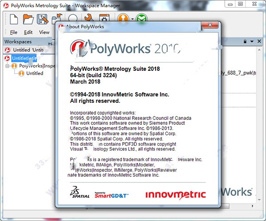Viewport: 266px width, 221px height.
Task: Create a new workspace with the blank page icon
Action: pyautogui.click(x=14, y=19)
